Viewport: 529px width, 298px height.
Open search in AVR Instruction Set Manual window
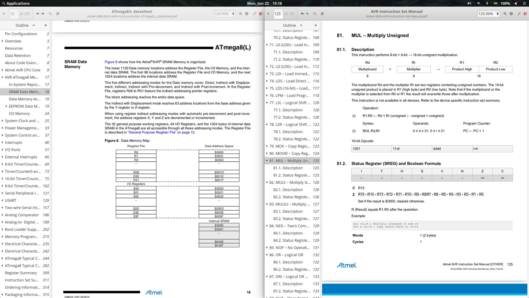[315, 14]
